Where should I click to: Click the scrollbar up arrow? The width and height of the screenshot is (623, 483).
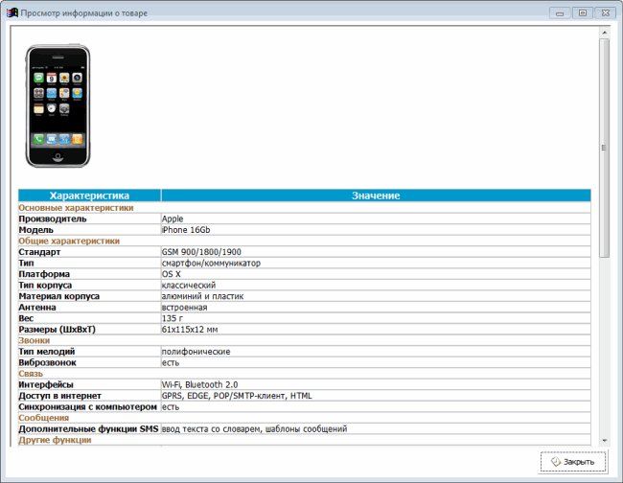(604, 33)
